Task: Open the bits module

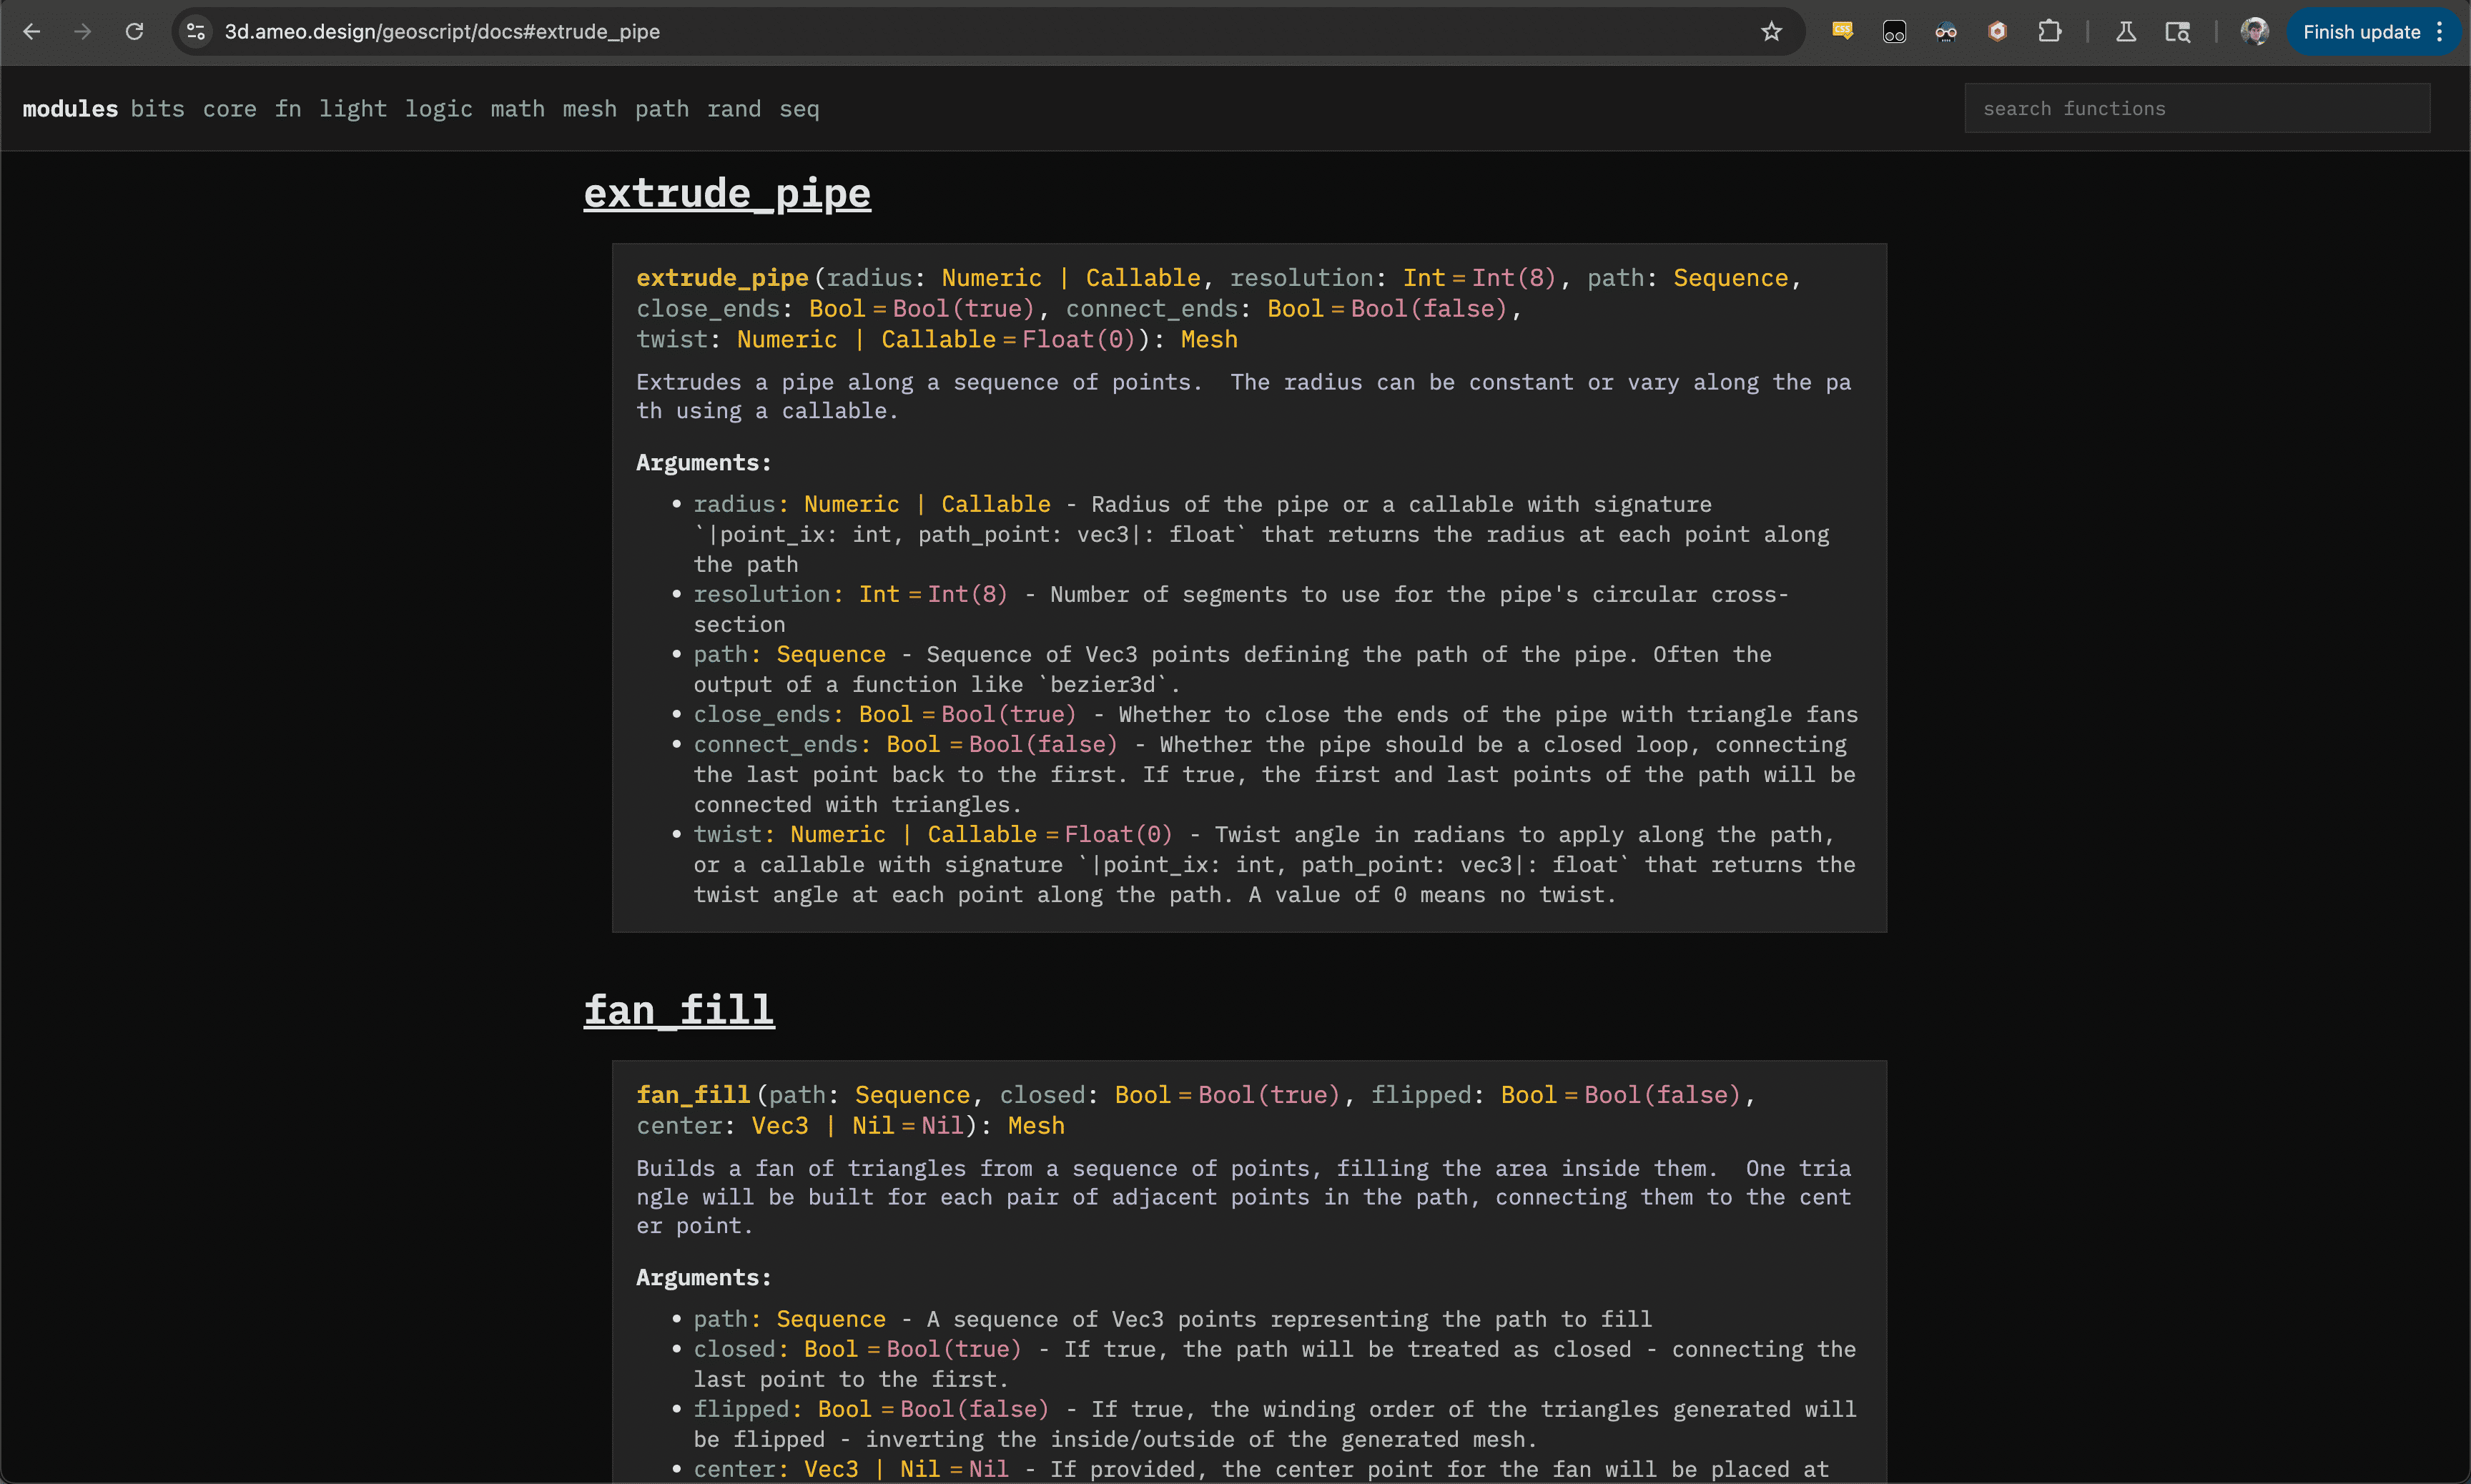Action: point(158,109)
